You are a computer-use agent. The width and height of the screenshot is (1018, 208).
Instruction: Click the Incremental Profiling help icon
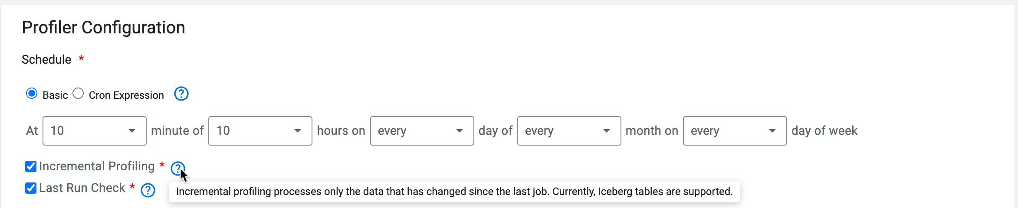coord(177,168)
